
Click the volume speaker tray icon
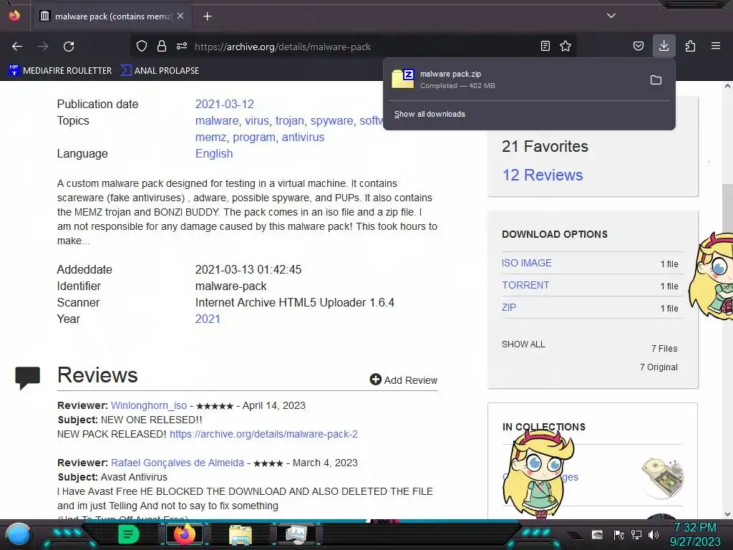[654, 534]
